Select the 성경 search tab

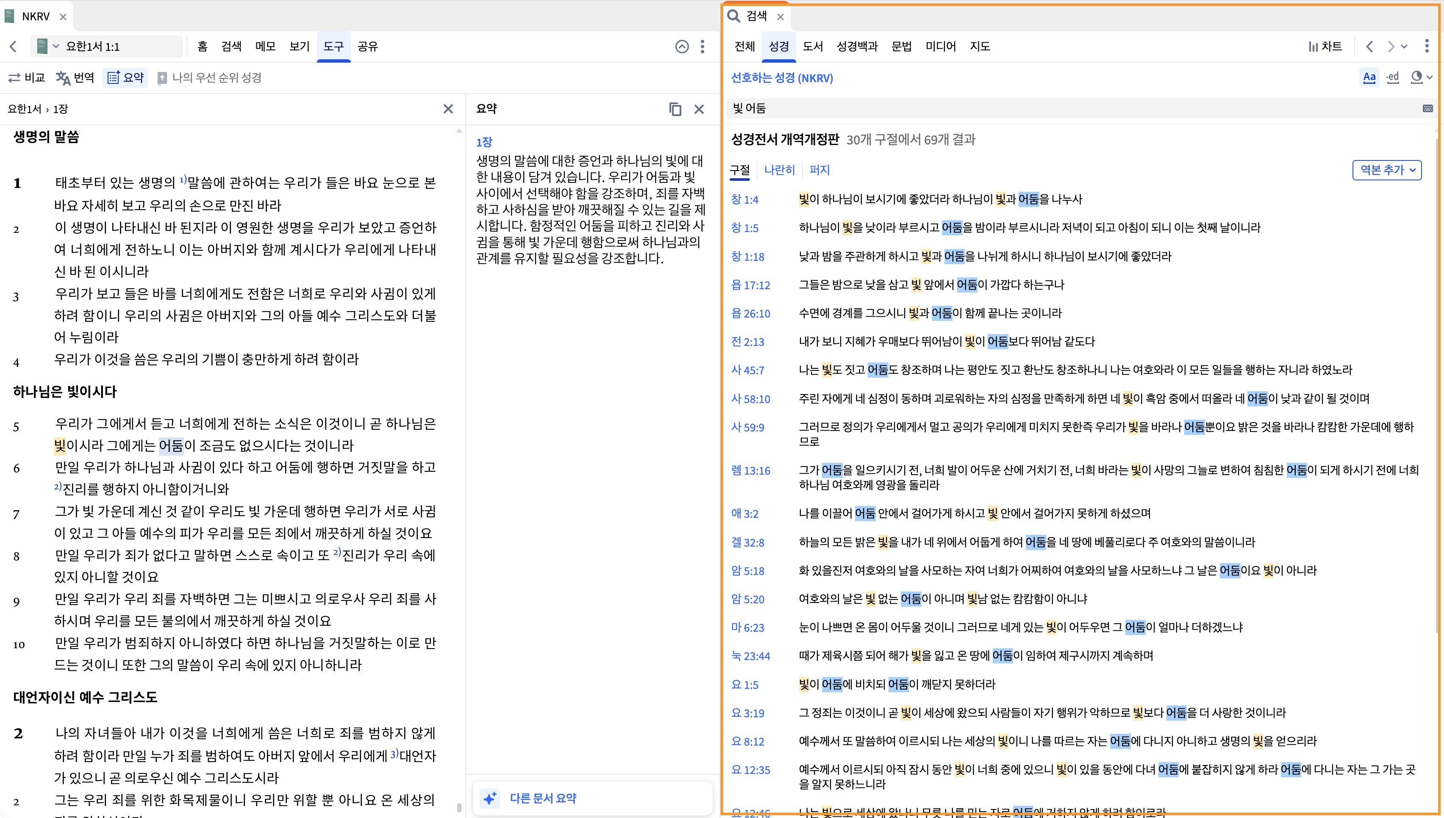778,47
